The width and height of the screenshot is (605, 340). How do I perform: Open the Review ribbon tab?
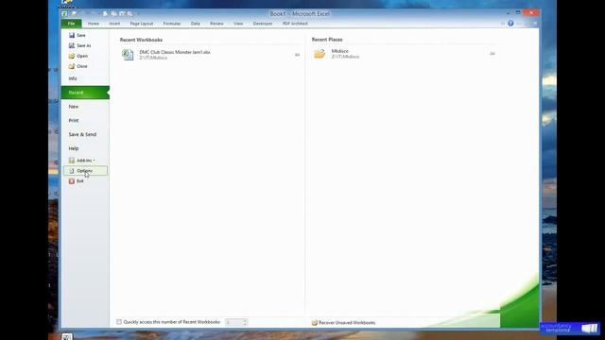point(216,24)
